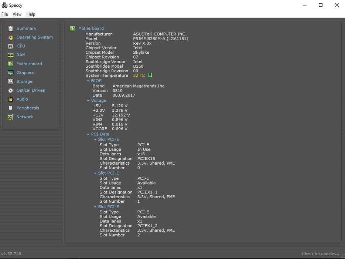
Task: Click the B250 southbridge model value
Action: pos(138,66)
